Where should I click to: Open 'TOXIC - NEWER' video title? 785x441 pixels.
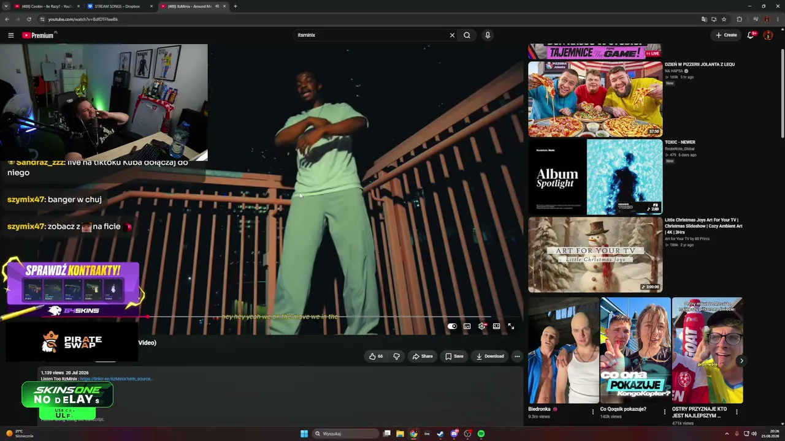[x=680, y=142]
